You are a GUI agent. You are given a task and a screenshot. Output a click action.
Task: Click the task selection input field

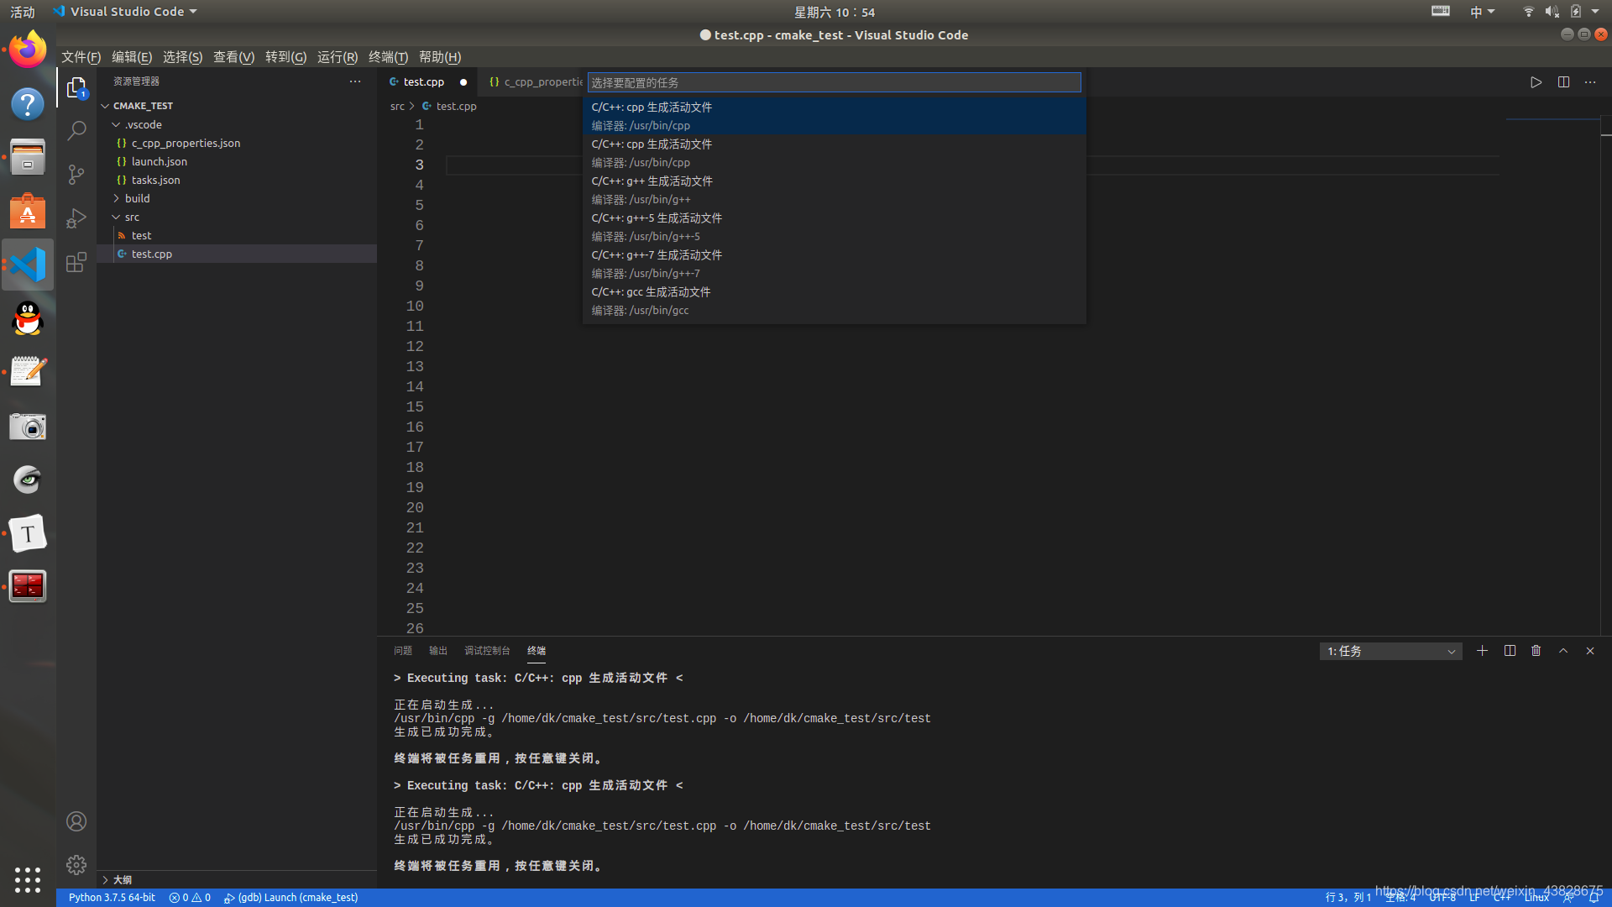click(833, 82)
